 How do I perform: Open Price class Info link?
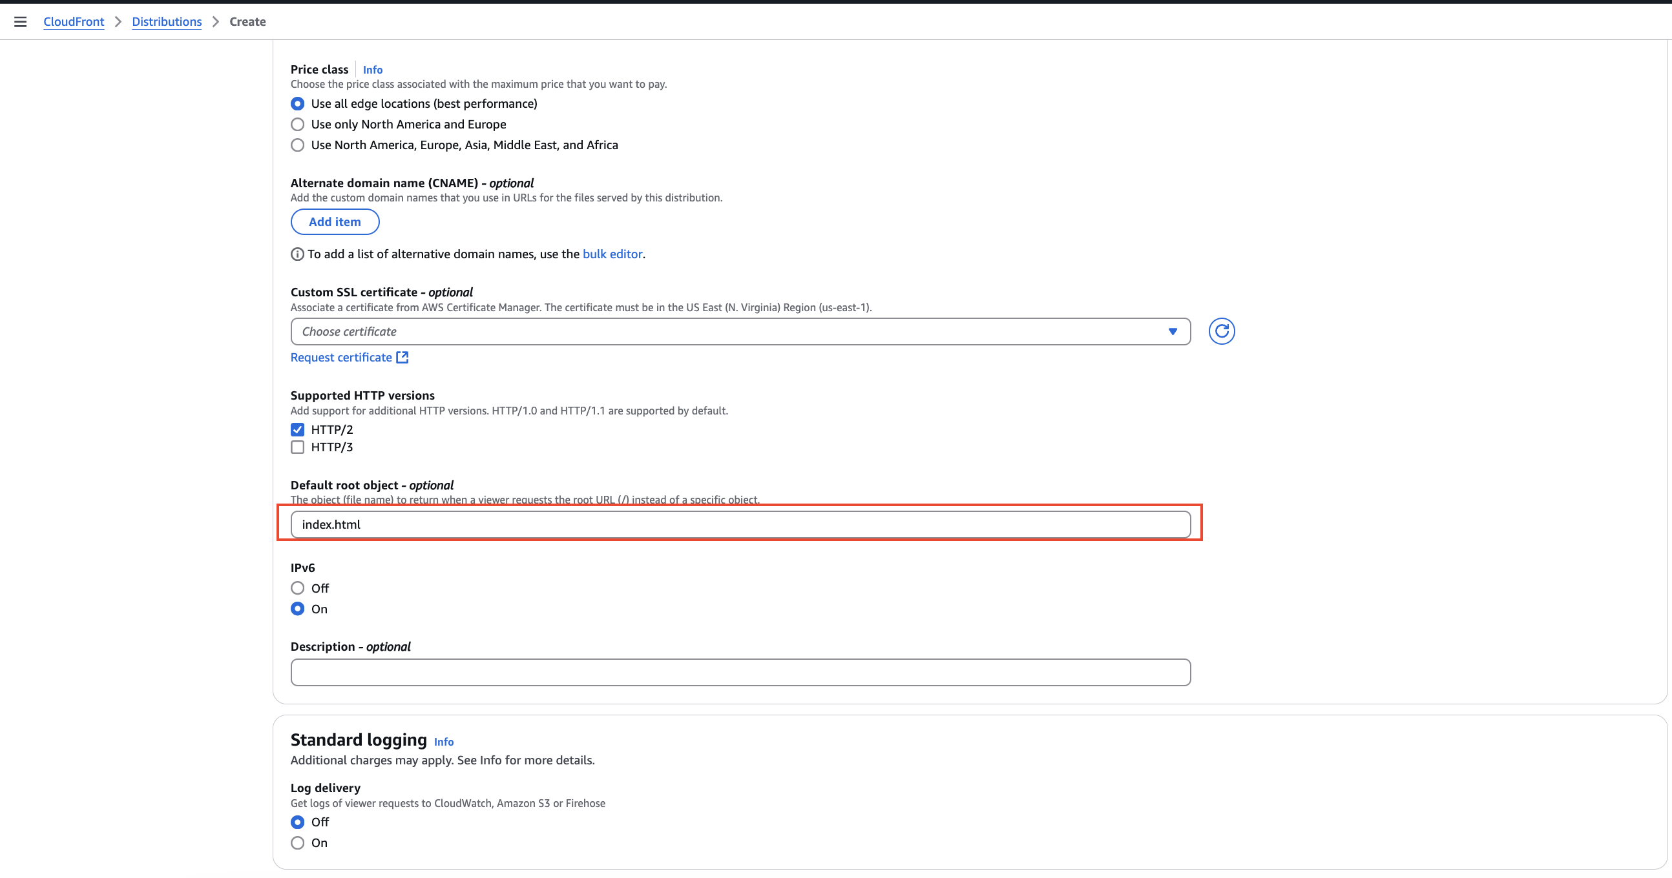coord(372,69)
